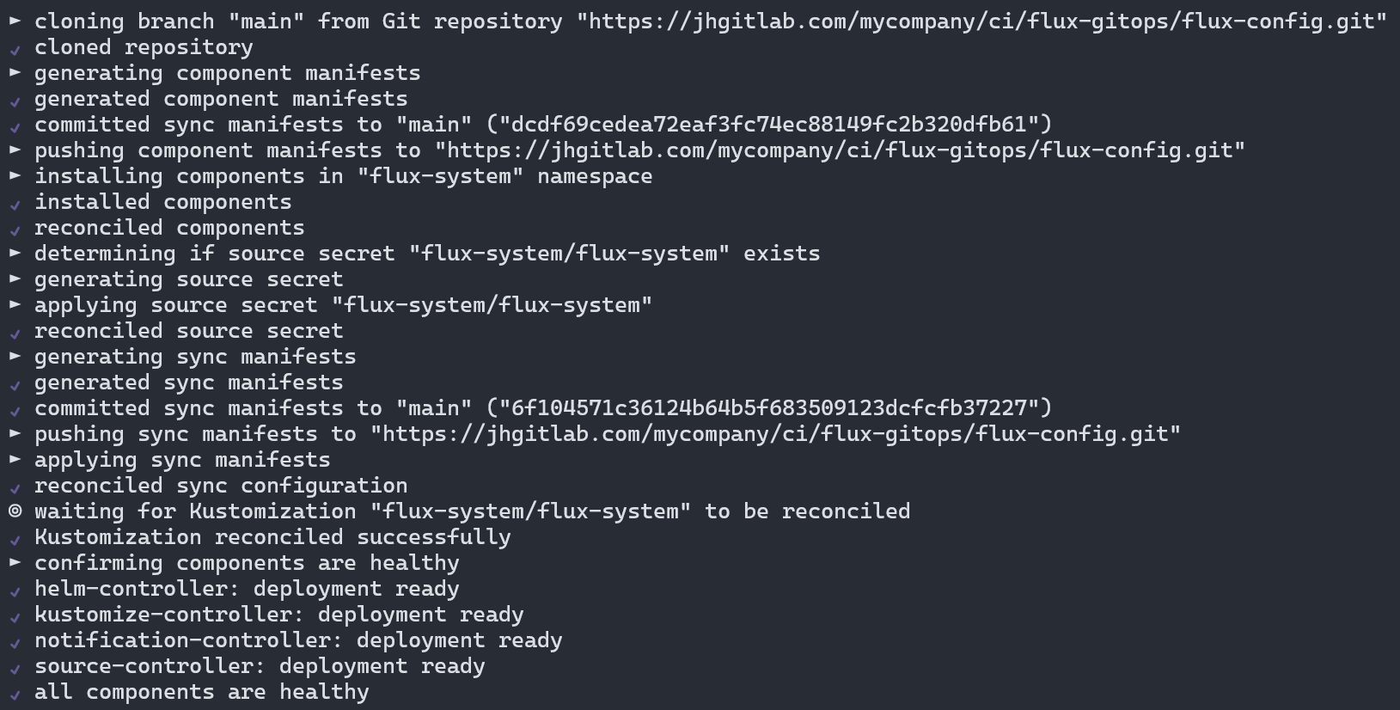The width and height of the screenshot is (1400, 710).
Task: Click the checkmark beside "installed components"
Action: tap(15, 204)
